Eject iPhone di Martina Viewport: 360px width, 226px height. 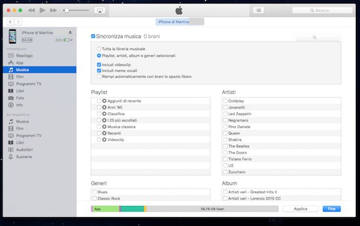(x=70, y=32)
